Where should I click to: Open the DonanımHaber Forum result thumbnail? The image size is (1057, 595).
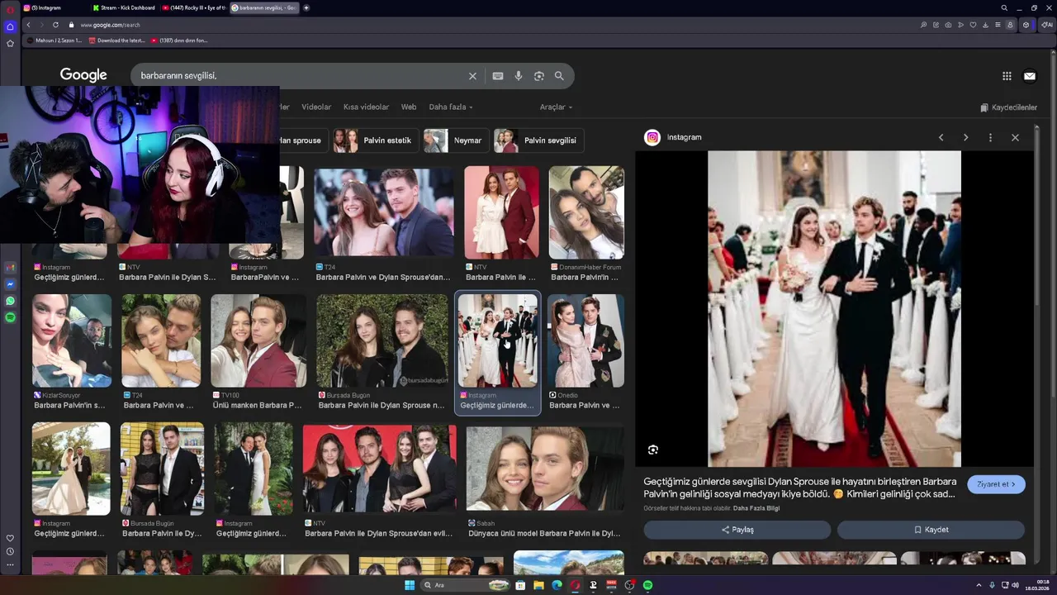click(x=586, y=212)
